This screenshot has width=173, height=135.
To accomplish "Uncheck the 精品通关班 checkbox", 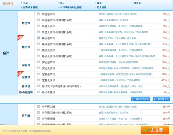I will click(38, 38).
